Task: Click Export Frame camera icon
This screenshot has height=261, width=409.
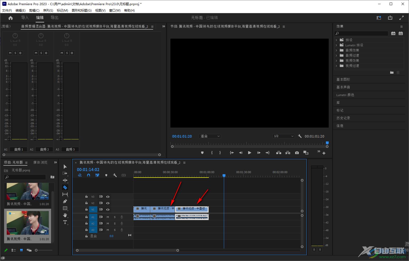Action: 297,153
